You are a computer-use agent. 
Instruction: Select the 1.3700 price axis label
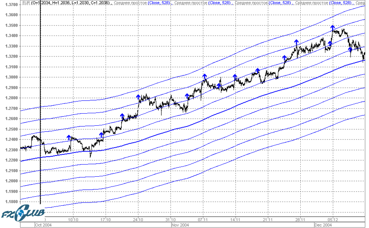[11, 5]
